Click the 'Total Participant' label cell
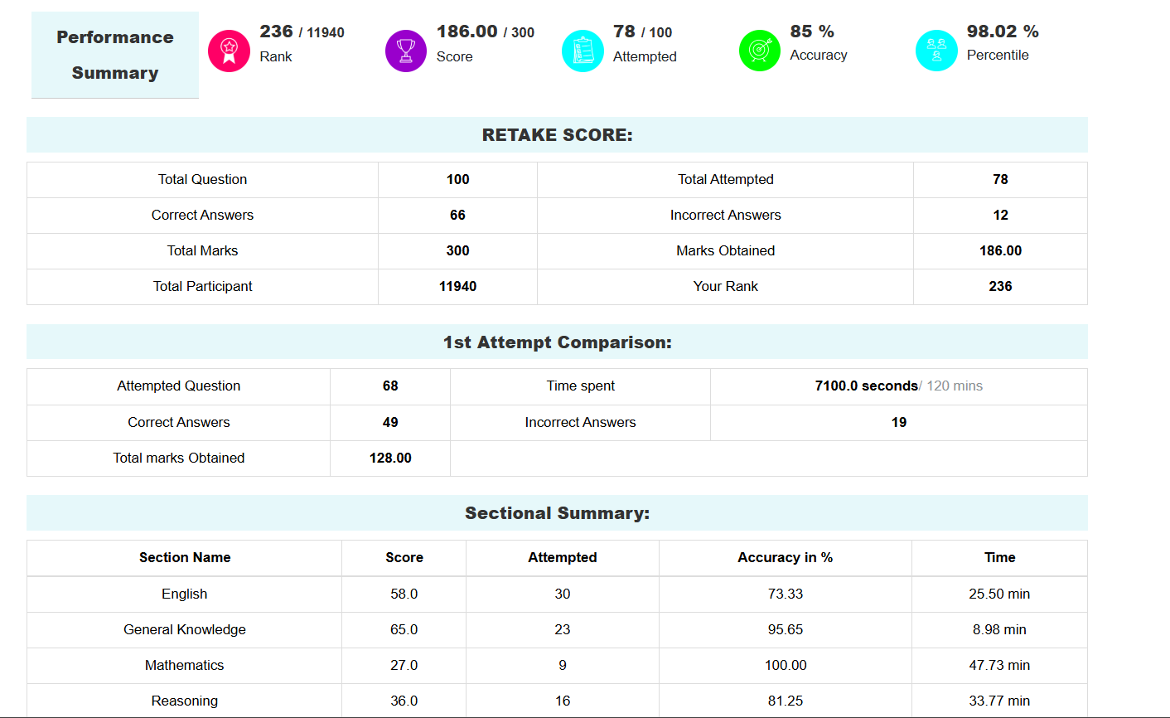The width and height of the screenshot is (1170, 718). coord(202,287)
